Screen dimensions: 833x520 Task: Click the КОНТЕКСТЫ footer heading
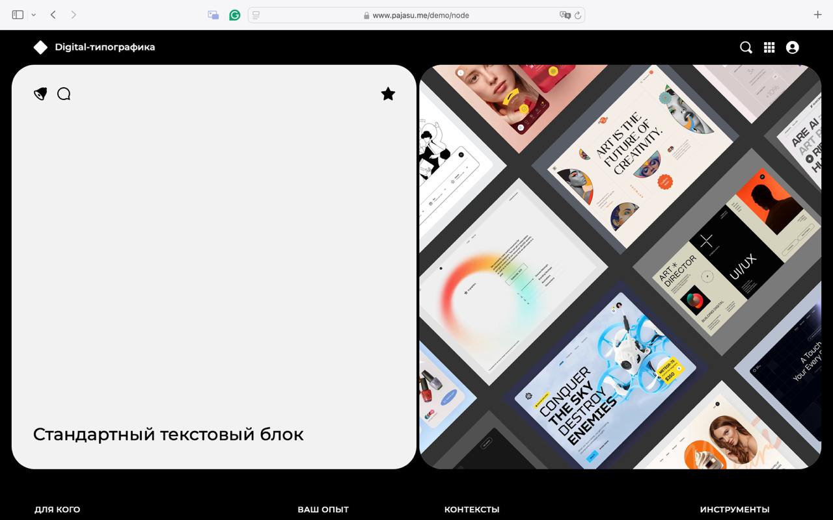click(x=472, y=510)
